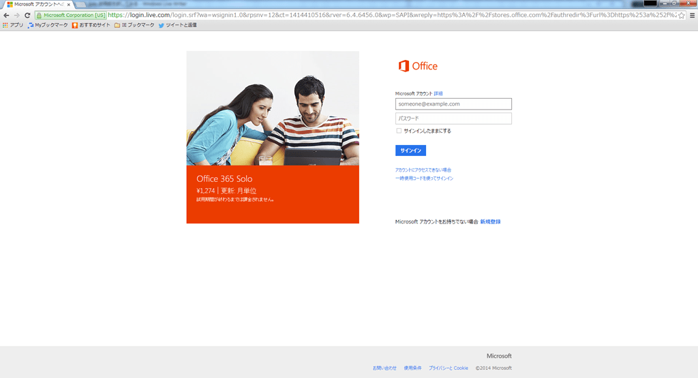Click the Microsoft footer logo text
The image size is (698, 378).
tap(499, 356)
